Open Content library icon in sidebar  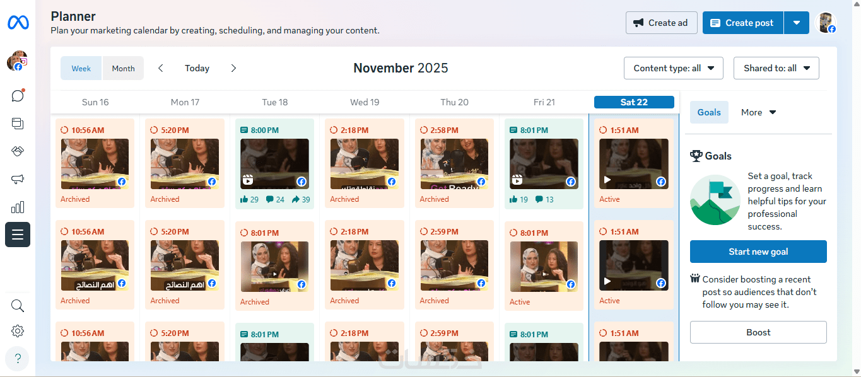[18, 124]
